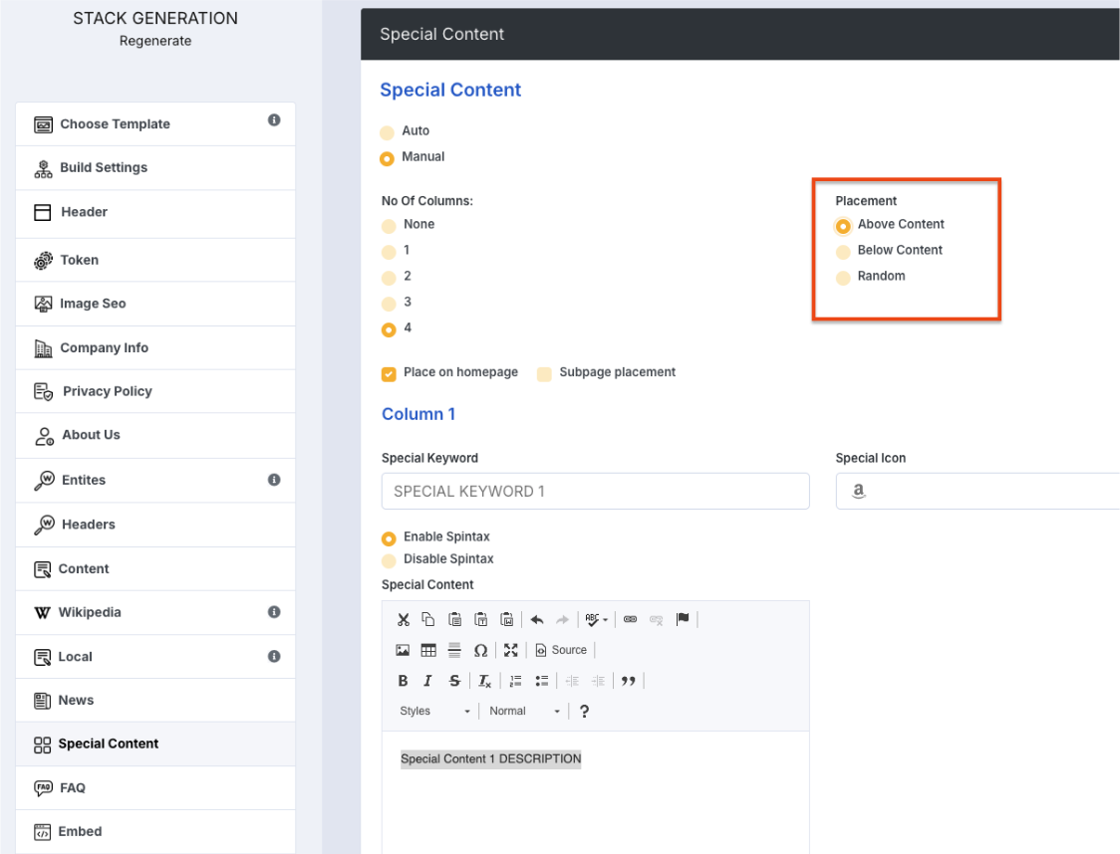
Task: Click the Copy icon in editor toolbar
Action: pos(428,619)
